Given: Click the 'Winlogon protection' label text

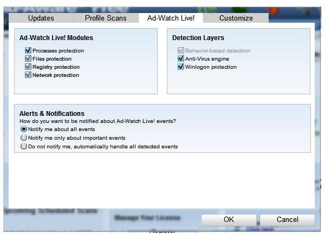Looking at the screenshot, I should (x=211, y=67).
